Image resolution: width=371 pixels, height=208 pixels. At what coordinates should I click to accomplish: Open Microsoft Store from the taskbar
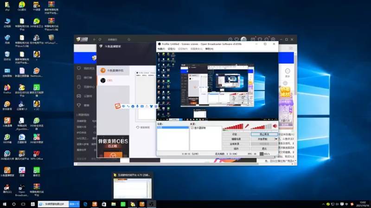(104, 204)
